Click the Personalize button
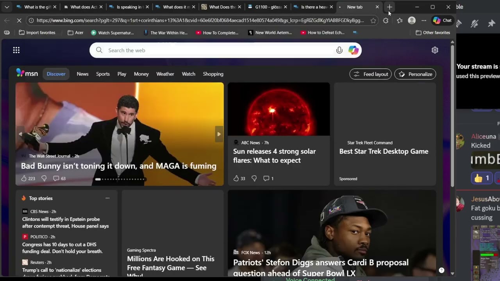This screenshot has height=281, width=500. tap(415, 74)
